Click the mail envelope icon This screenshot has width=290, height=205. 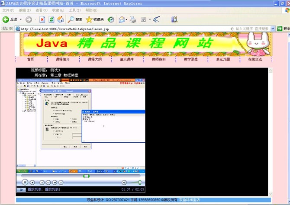pyautogui.click(x=122, y=19)
